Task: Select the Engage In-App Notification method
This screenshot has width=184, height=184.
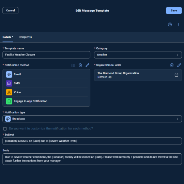Action: [x=46, y=101]
